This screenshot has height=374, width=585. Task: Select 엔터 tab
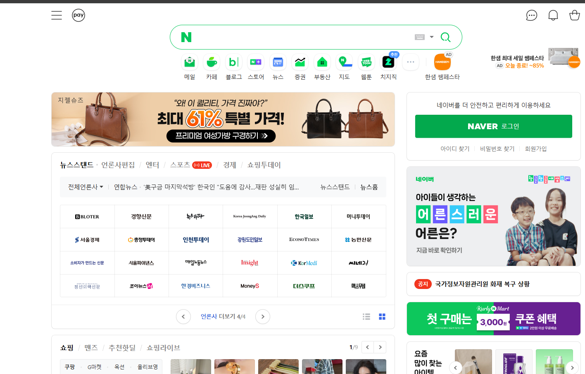click(152, 165)
